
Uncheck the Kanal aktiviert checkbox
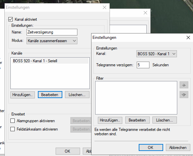point(10,19)
